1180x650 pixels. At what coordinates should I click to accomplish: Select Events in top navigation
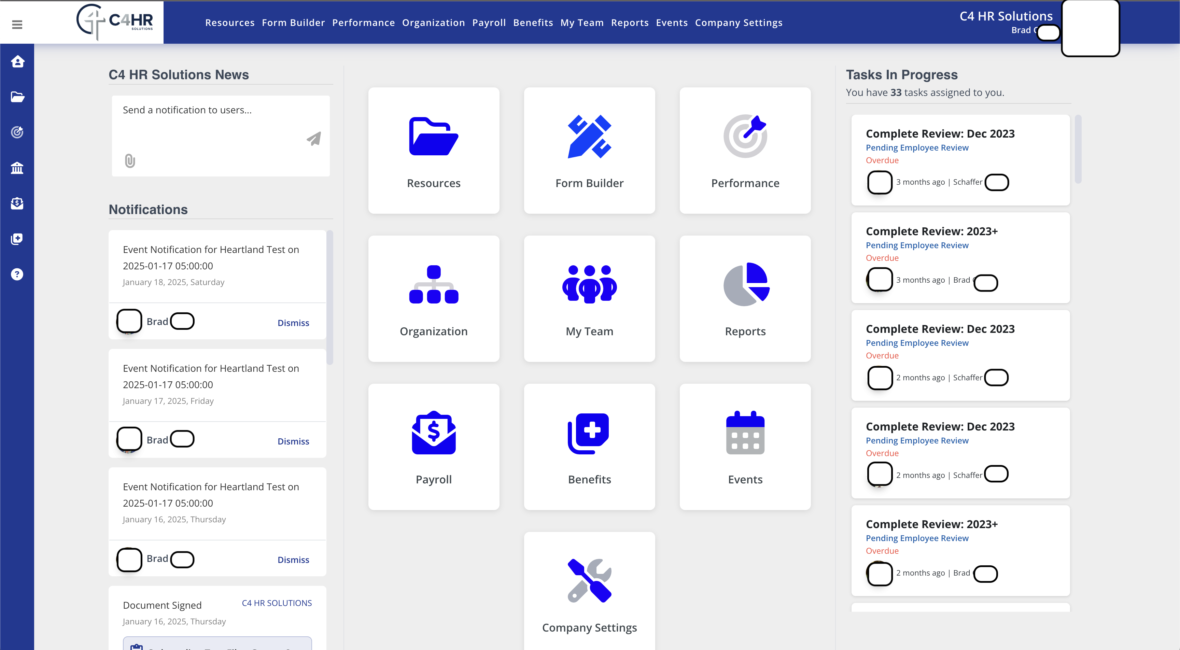click(x=672, y=23)
